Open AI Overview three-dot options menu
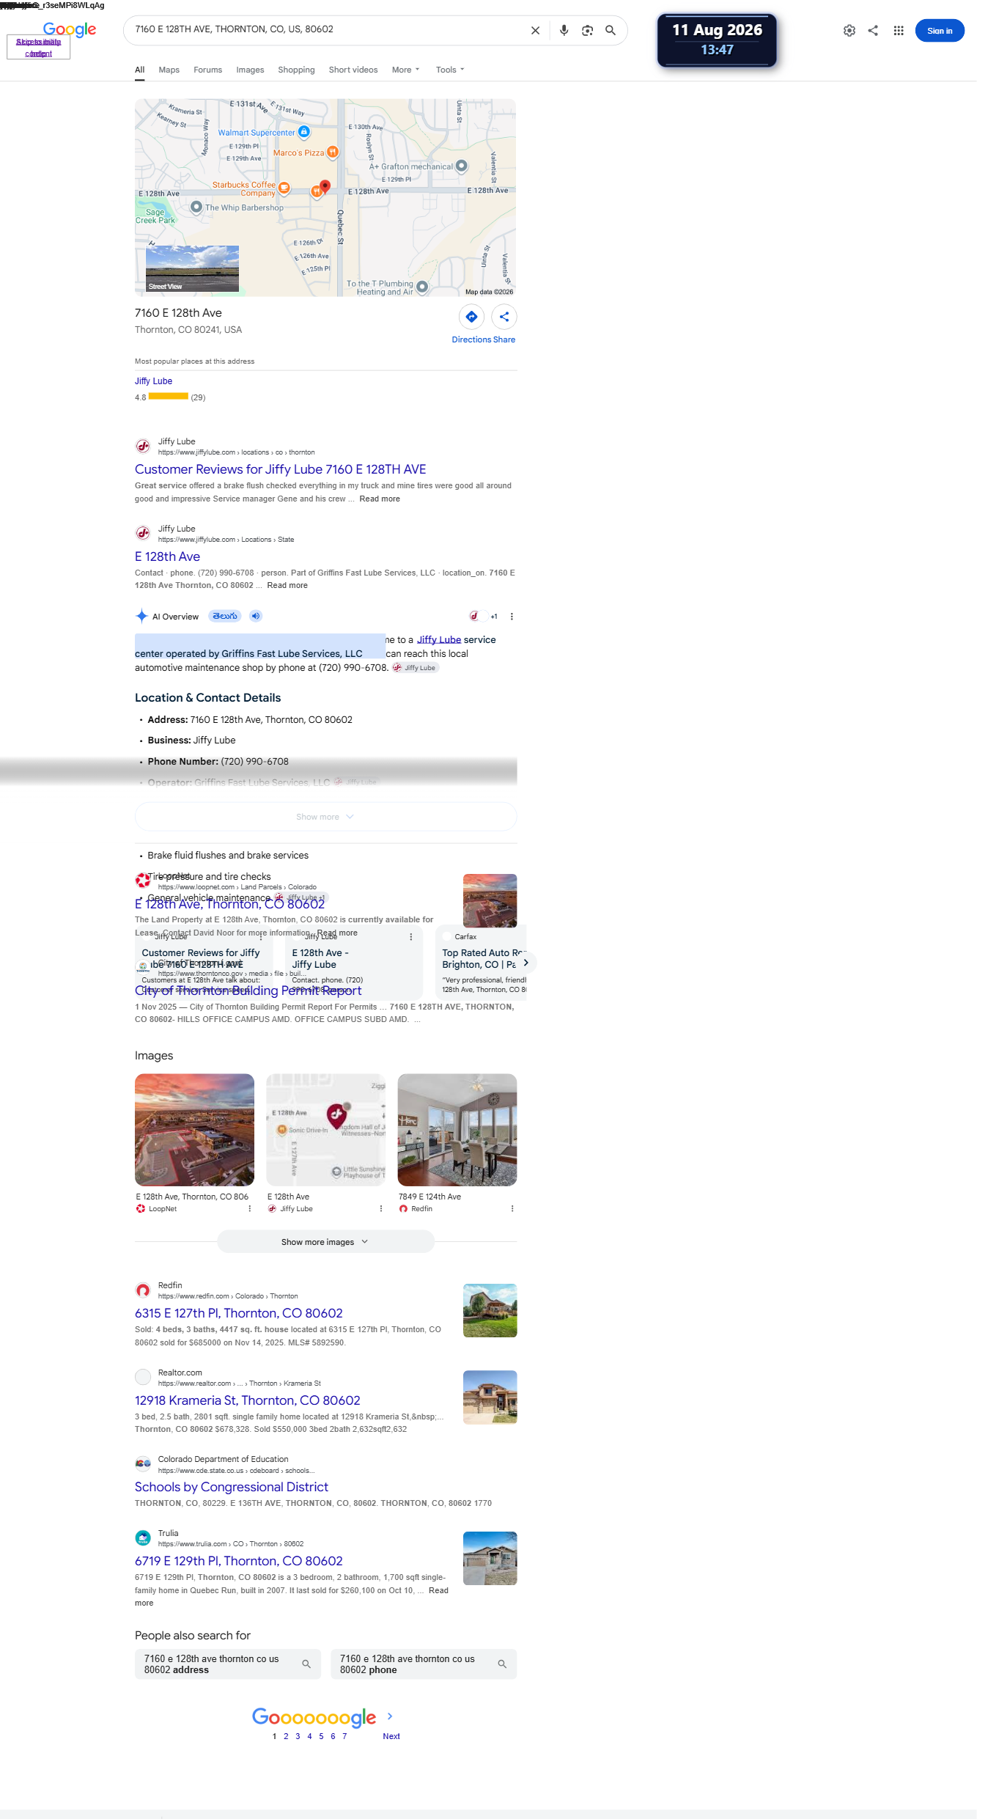Viewport: 988px width, 1819px height. coord(512,617)
